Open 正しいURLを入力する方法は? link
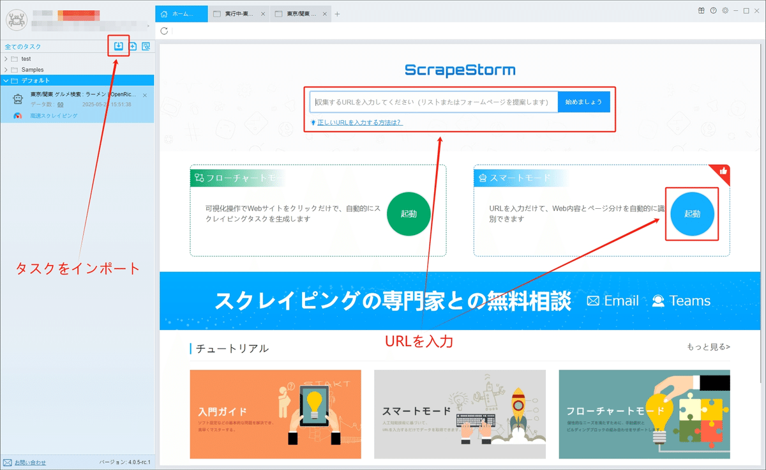 coord(359,123)
